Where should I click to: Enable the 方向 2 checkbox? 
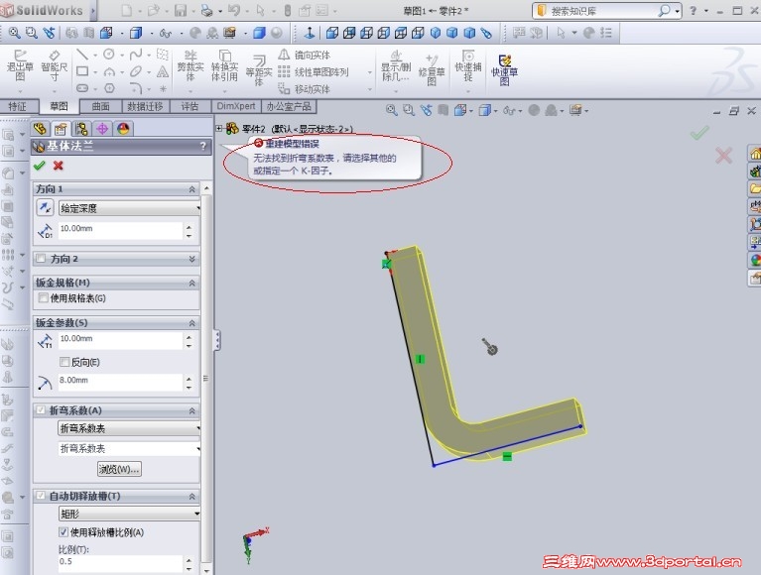41,259
